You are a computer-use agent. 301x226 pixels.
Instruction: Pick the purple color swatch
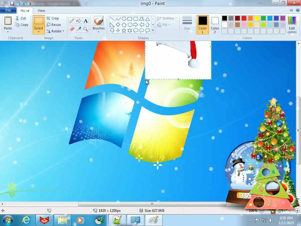coord(283,18)
